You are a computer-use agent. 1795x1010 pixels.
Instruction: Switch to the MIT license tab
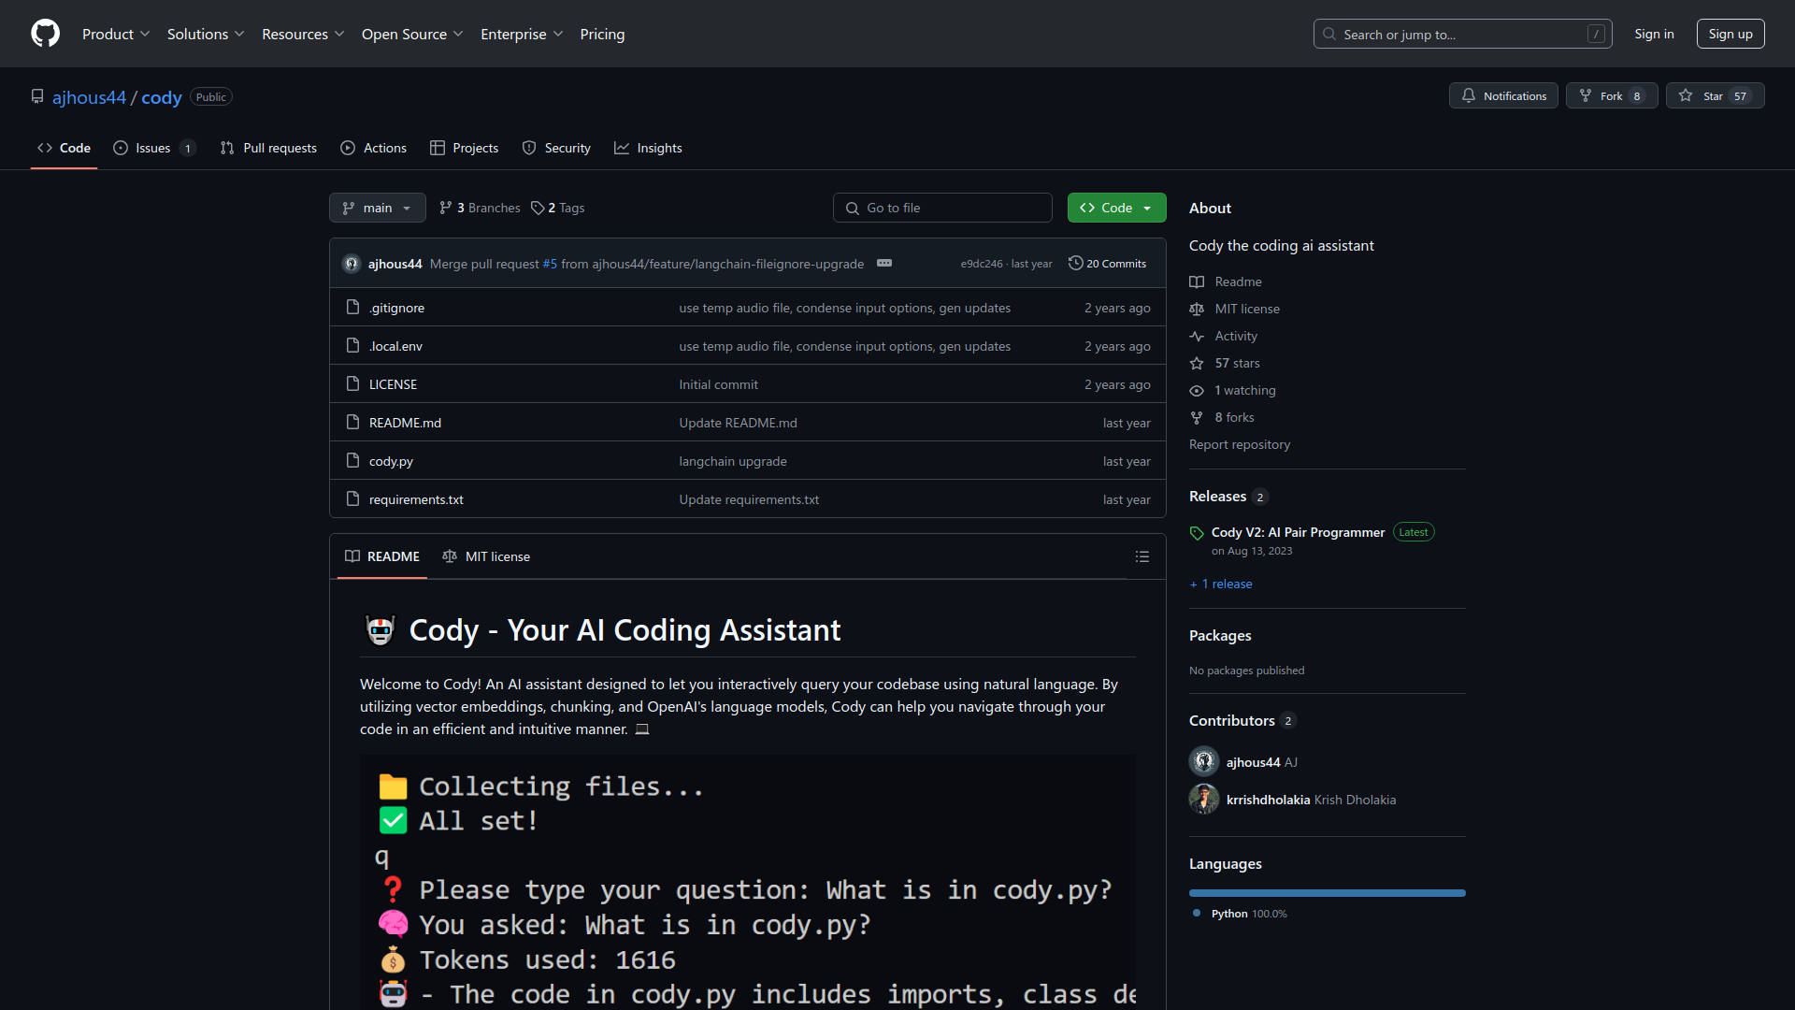pyautogui.click(x=486, y=556)
